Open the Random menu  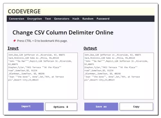pyautogui.click(x=88, y=19)
